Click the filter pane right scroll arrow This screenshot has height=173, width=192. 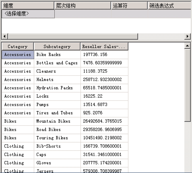(188, 36)
